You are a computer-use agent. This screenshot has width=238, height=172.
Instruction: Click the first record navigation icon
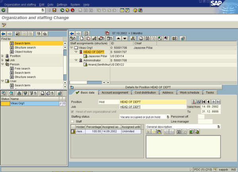pyautogui.click(x=203, y=102)
